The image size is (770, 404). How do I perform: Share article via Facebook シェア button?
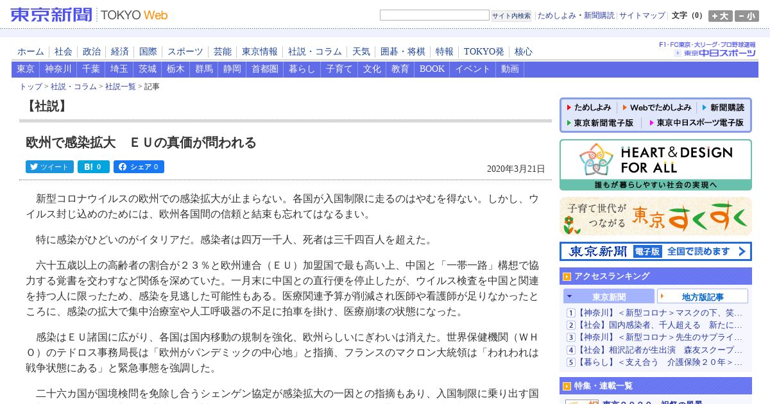(139, 167)
